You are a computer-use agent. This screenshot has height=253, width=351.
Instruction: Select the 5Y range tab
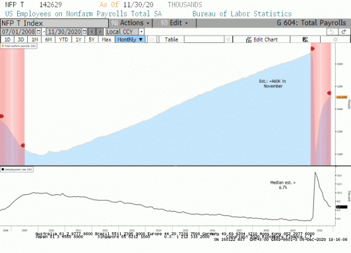tap(92, 40)
